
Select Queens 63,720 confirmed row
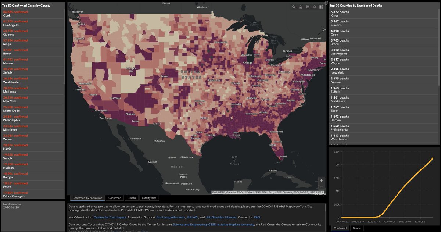33,33
